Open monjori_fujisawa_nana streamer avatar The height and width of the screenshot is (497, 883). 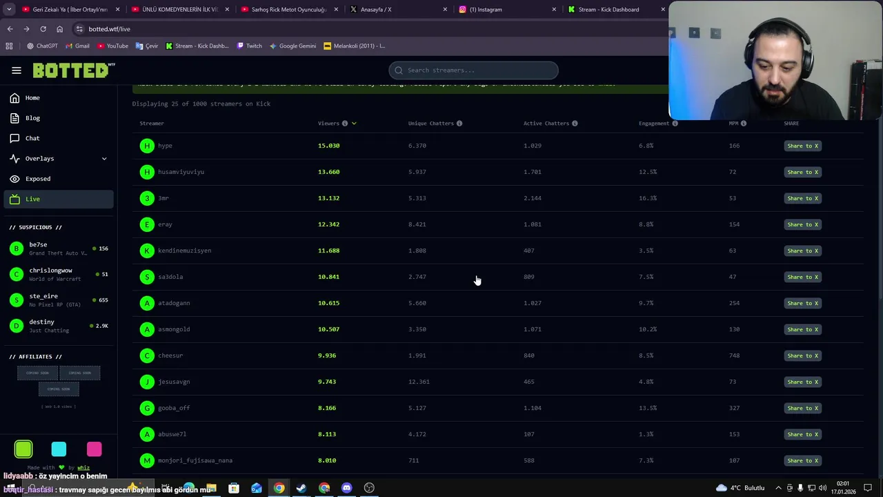[x=147, y=460]
